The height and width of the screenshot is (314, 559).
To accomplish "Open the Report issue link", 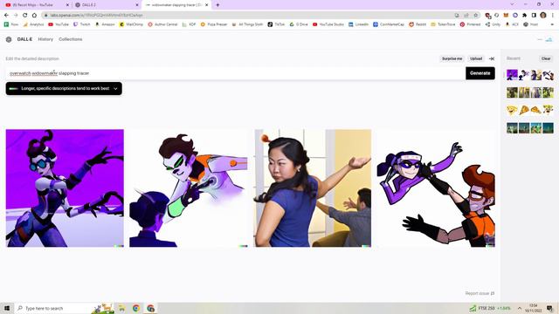I will tap(480, 293).
